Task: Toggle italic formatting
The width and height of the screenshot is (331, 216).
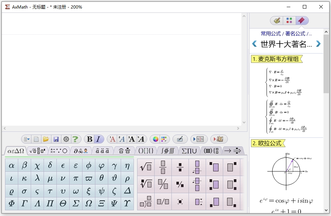Action: (98, 139)
